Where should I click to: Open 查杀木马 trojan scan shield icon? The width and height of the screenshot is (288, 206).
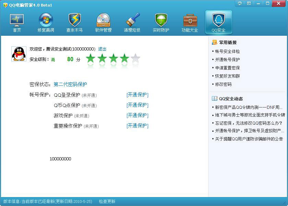74,23
